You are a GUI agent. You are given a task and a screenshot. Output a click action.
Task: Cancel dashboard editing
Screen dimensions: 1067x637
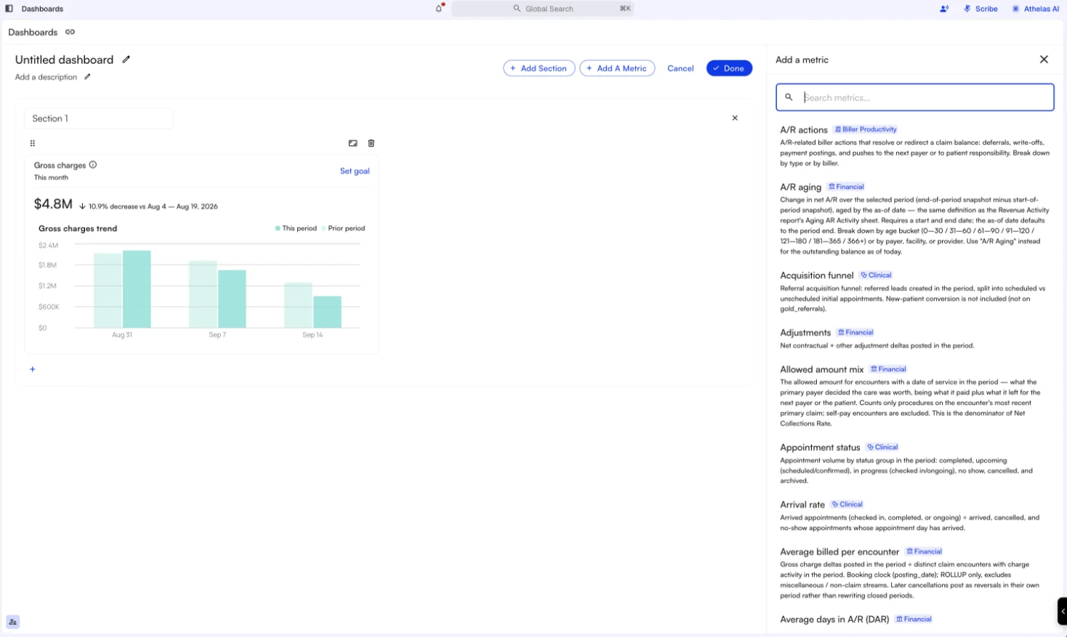pyautogui.click(x=680, y=68)
